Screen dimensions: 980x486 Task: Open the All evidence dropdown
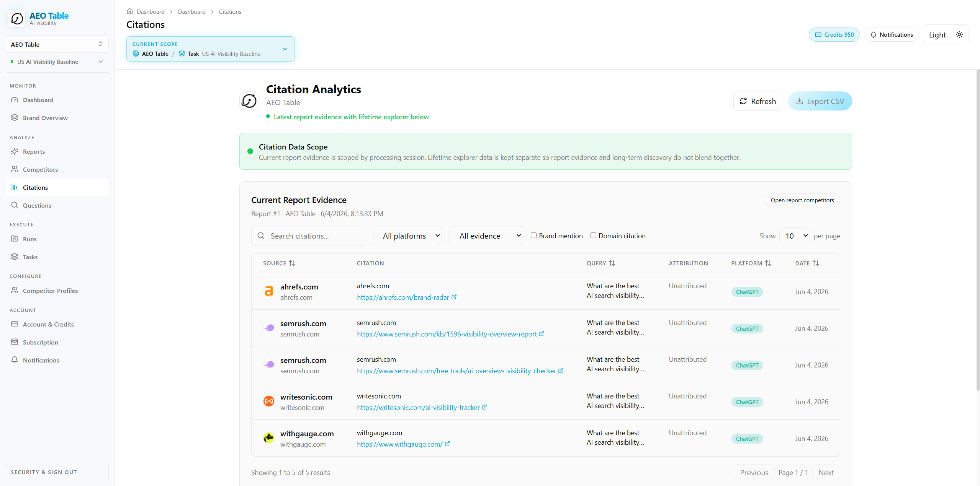(x=486, y=236)
